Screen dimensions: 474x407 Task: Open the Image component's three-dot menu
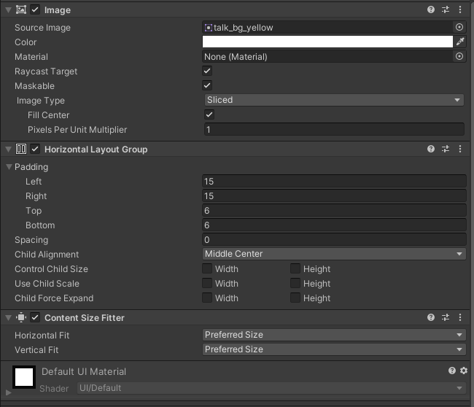pyautogui.click(x=460, y=9)
